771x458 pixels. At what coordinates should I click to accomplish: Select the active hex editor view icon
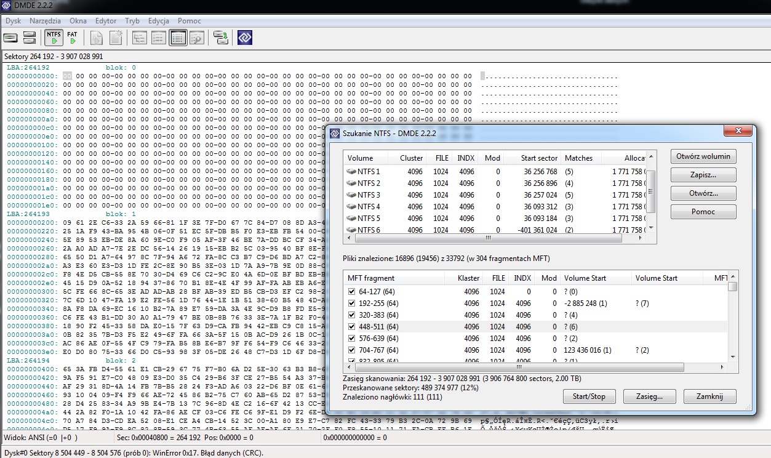pos(178,38)
